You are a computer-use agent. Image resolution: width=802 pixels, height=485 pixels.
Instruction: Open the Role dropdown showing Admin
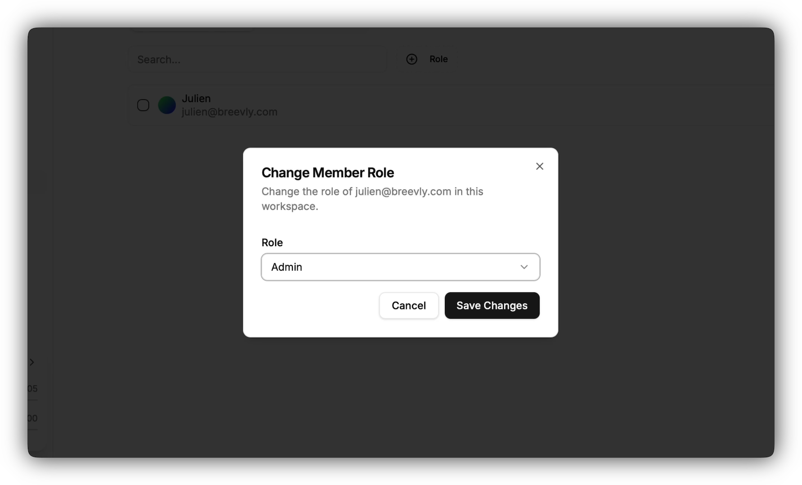(x=400, y=267)
